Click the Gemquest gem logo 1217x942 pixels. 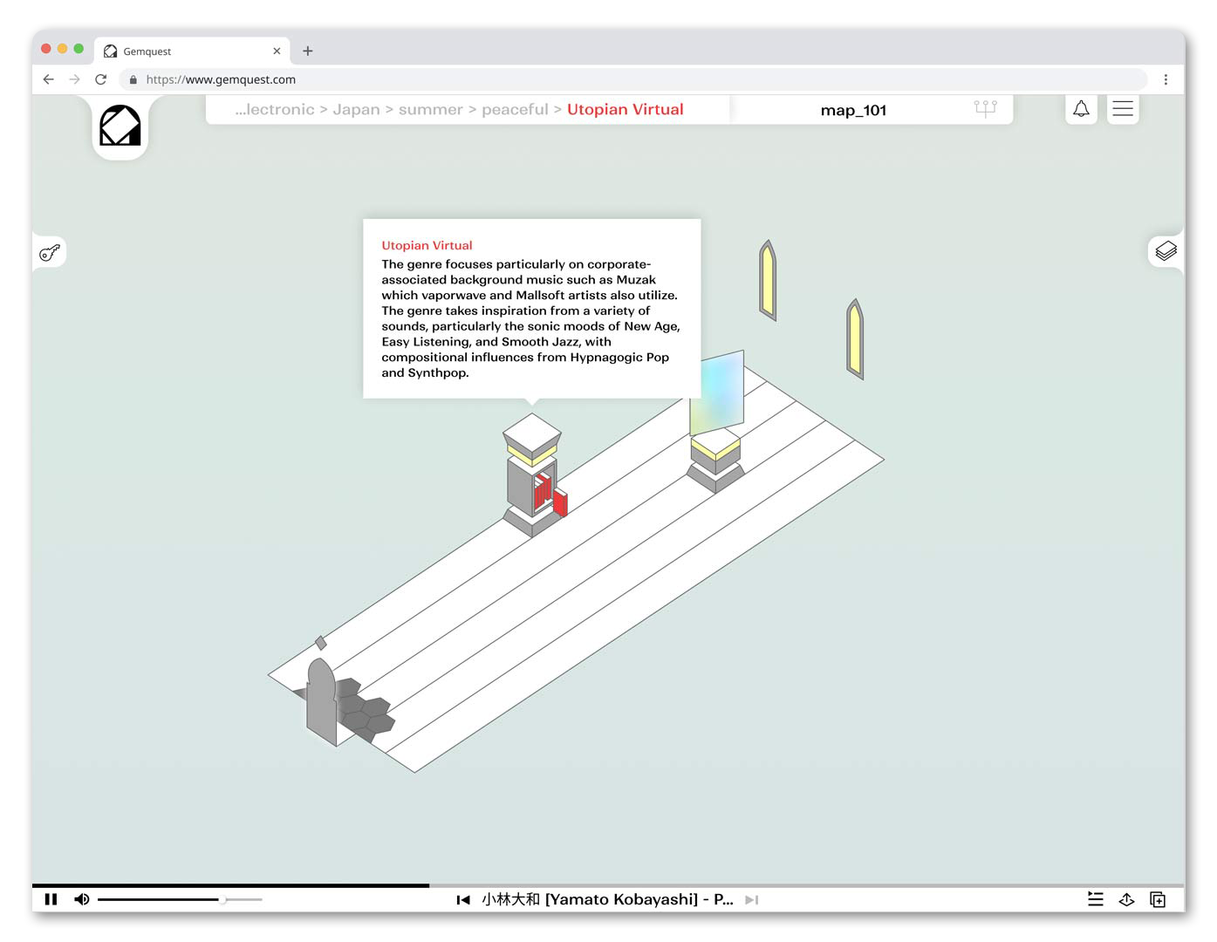tap(120, 126)
